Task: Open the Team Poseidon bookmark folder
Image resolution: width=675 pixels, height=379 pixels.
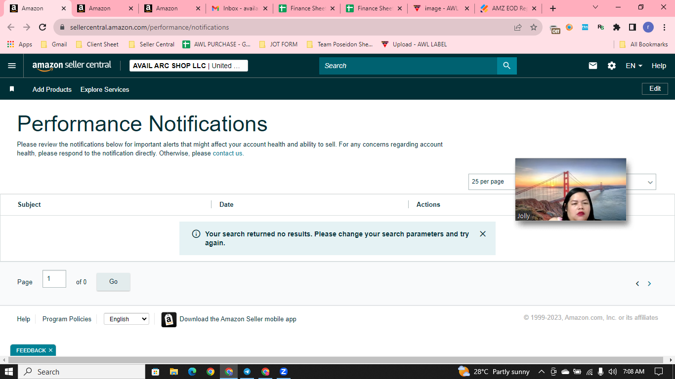Action: tap(340, 44)
